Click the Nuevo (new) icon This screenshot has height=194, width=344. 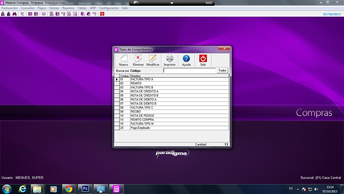pyautogui.click(x=123, y=60)
